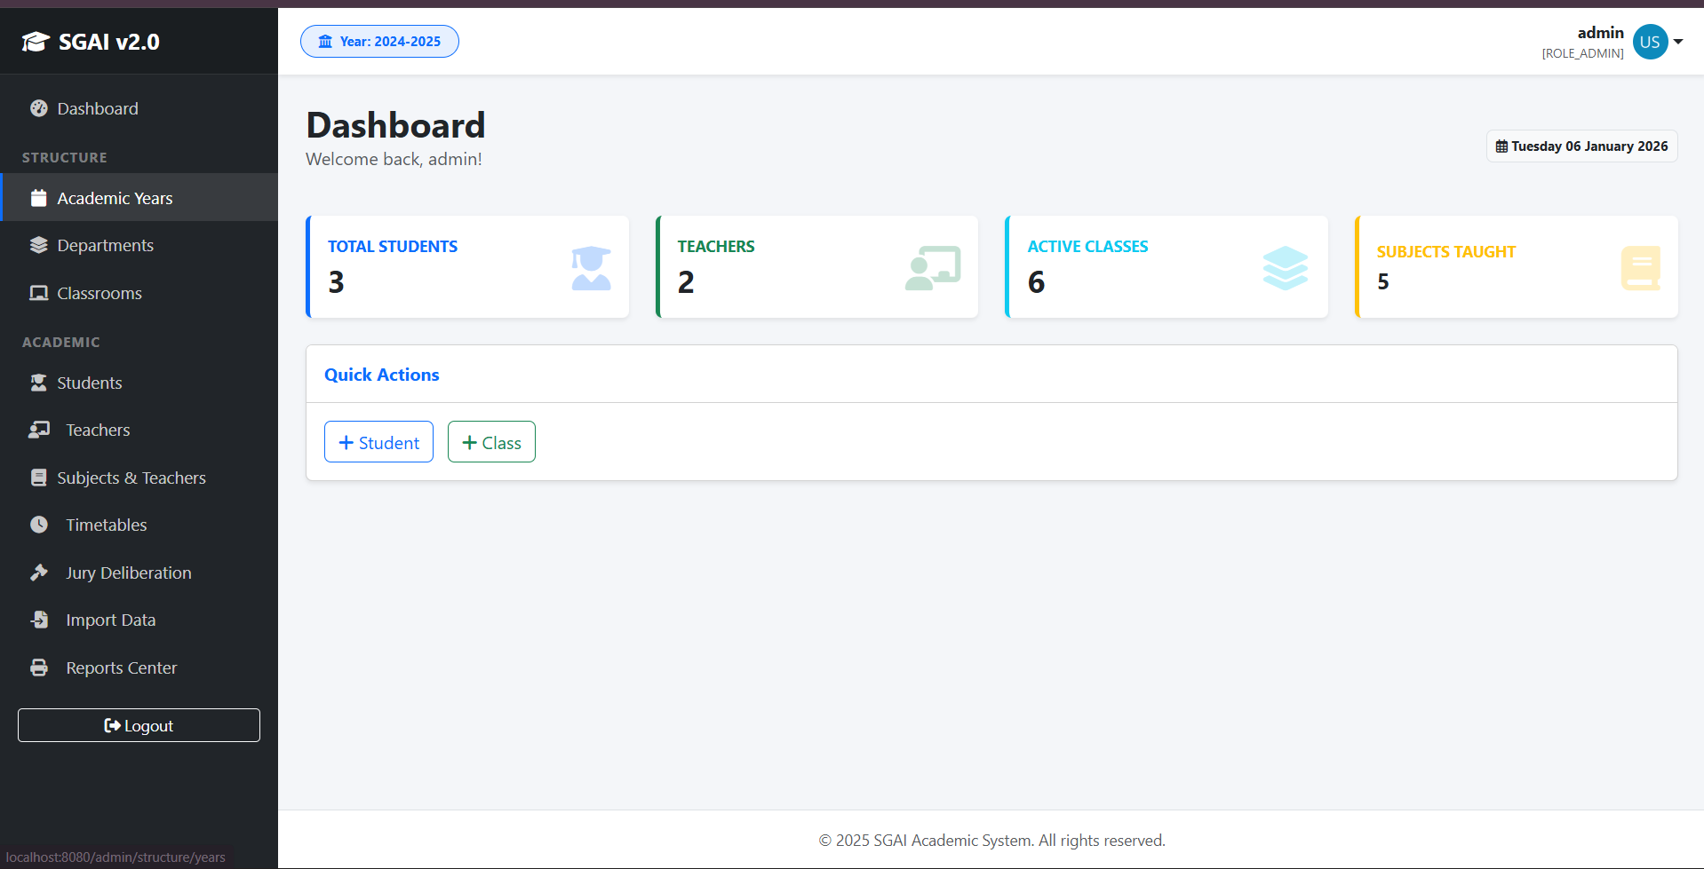This screenshot has width=1704, height=869.
Task: Go to Departments page
Action: click(x=139, y=245)
